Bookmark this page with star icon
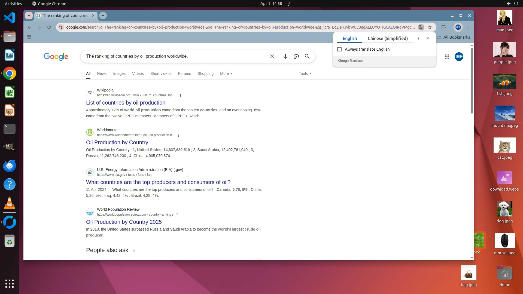 [430, 27]
